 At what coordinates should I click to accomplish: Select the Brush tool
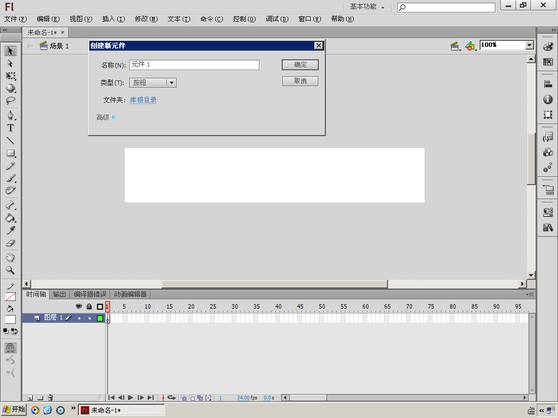coord(10,178)
